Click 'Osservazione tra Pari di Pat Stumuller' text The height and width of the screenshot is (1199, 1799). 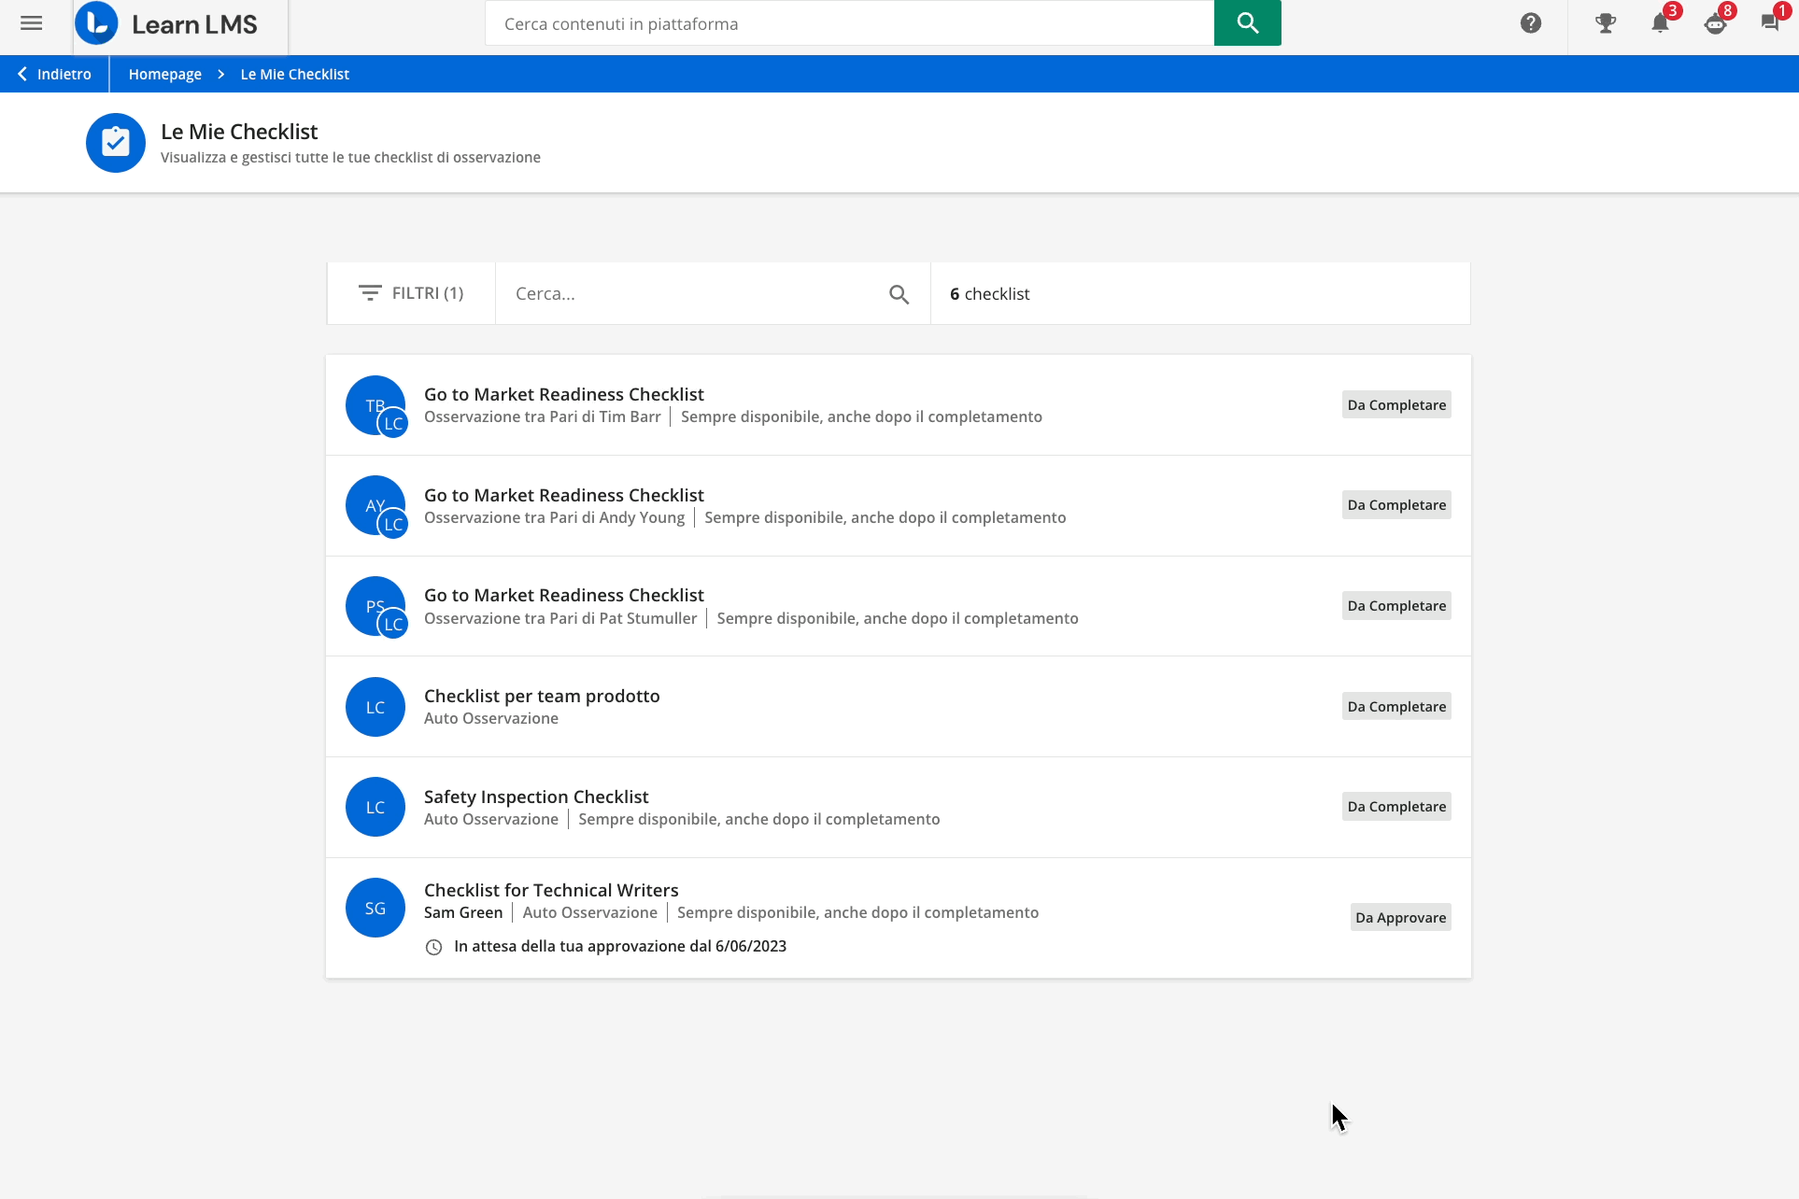click(x=560, y=618)
